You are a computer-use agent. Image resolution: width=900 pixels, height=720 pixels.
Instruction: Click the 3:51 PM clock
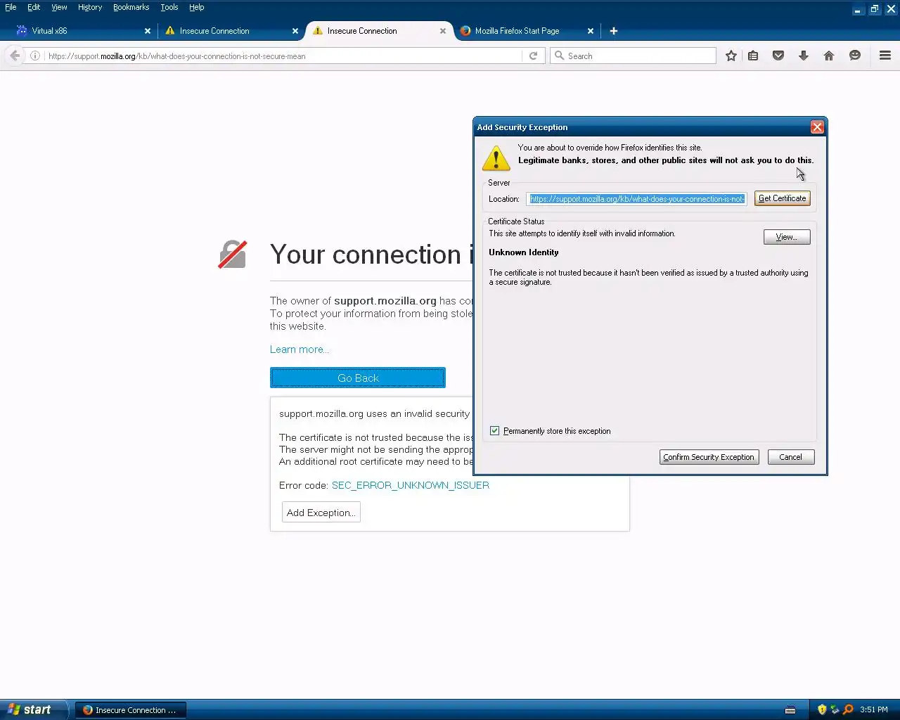874,709
